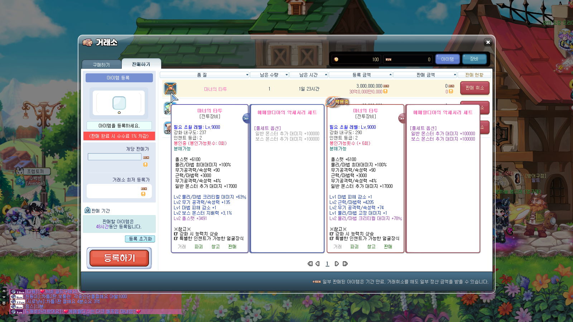Click the 아이템 등록 header button
The height and width of the screenshot is (322, 573).
[x=119, y=78]
